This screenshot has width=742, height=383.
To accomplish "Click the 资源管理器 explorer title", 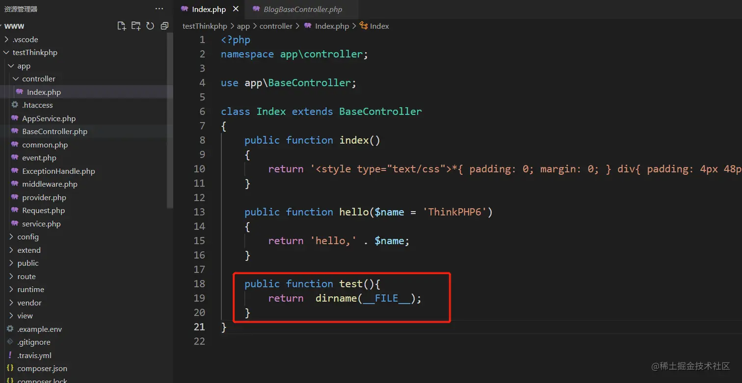I will 21,9.
